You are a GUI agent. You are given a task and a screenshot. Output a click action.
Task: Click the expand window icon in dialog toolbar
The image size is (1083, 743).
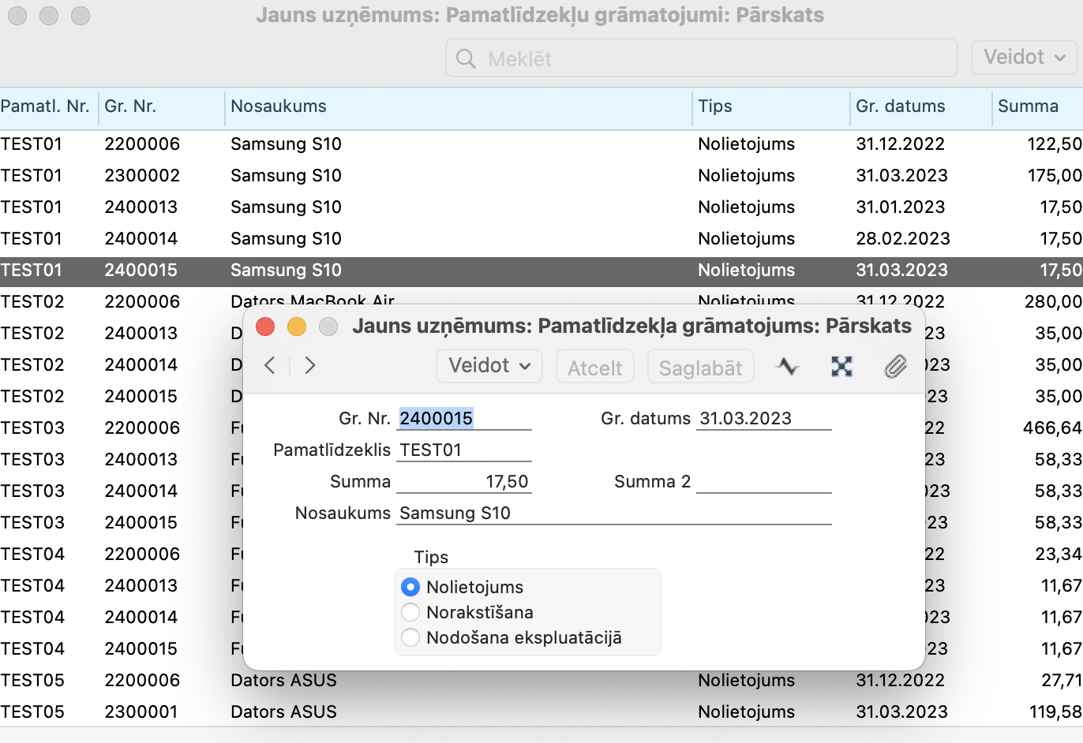pos(841,366)
